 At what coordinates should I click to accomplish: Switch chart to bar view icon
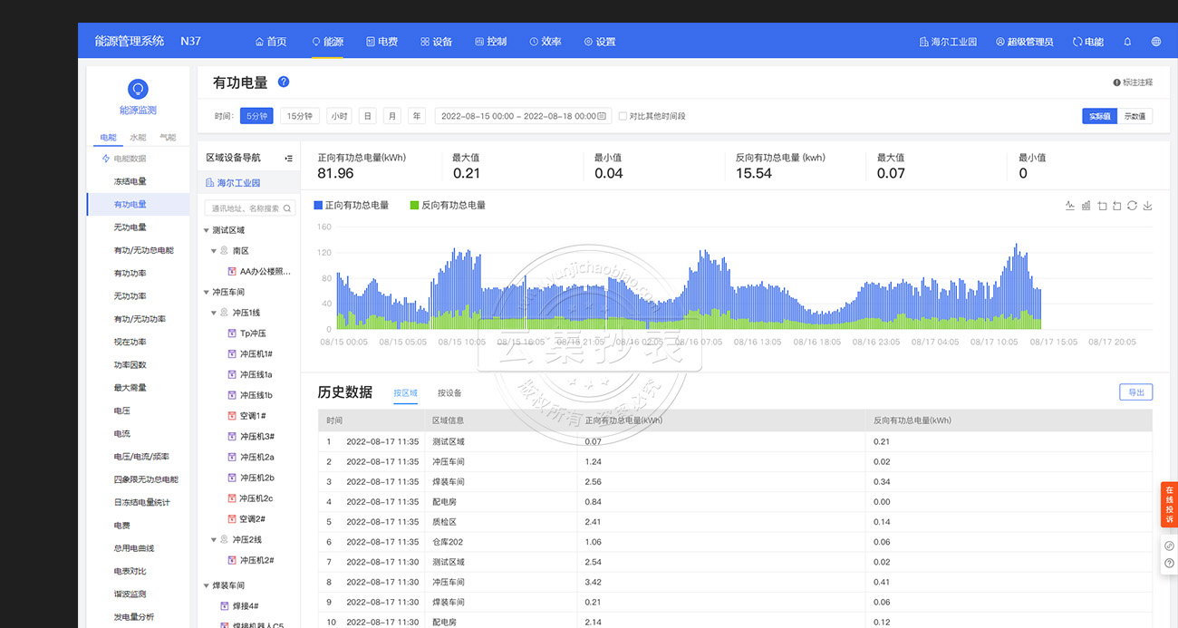1086,206
